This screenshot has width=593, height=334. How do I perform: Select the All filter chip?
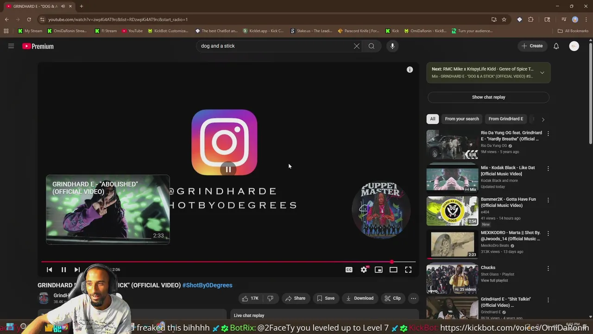tap(433, 119)
